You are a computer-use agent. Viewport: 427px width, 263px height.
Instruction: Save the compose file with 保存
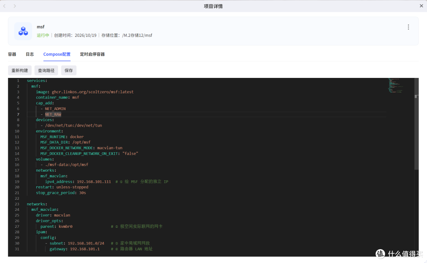tap(69, 70)
